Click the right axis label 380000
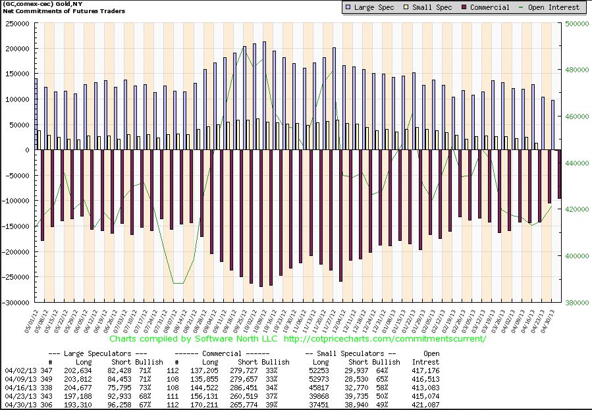 (x=577, y=303)
